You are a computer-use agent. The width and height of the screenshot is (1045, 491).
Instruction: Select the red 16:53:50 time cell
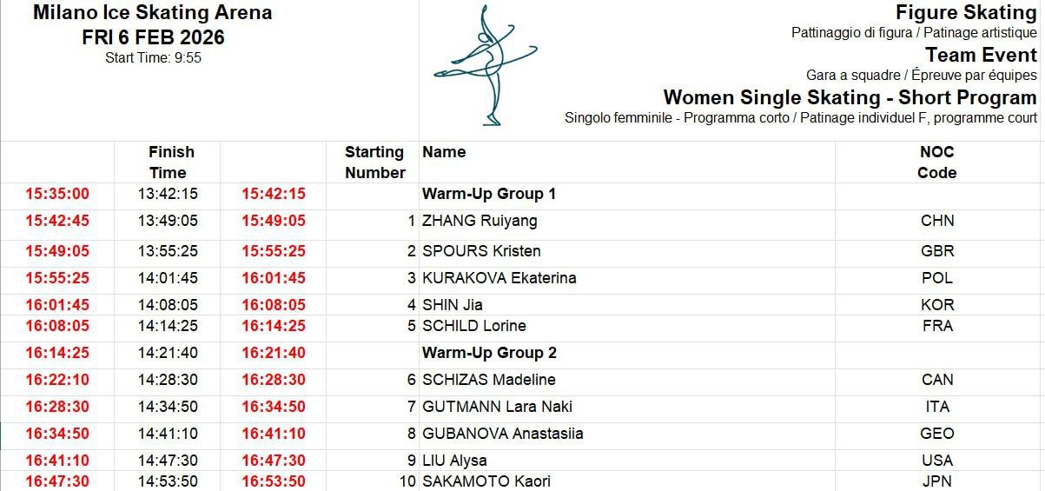point(274,481)
